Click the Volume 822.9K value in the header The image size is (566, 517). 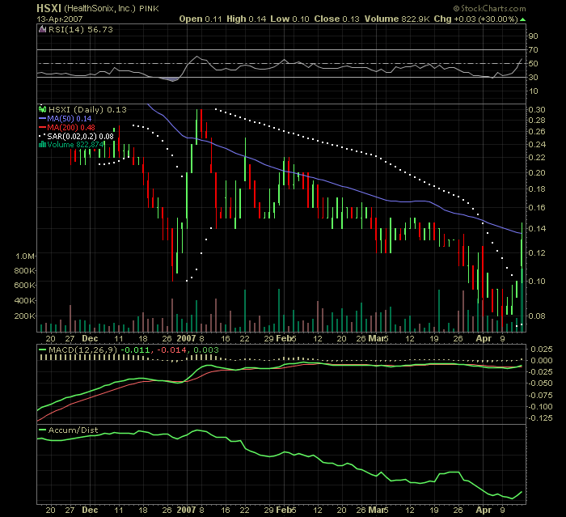(x=397, y=19)
